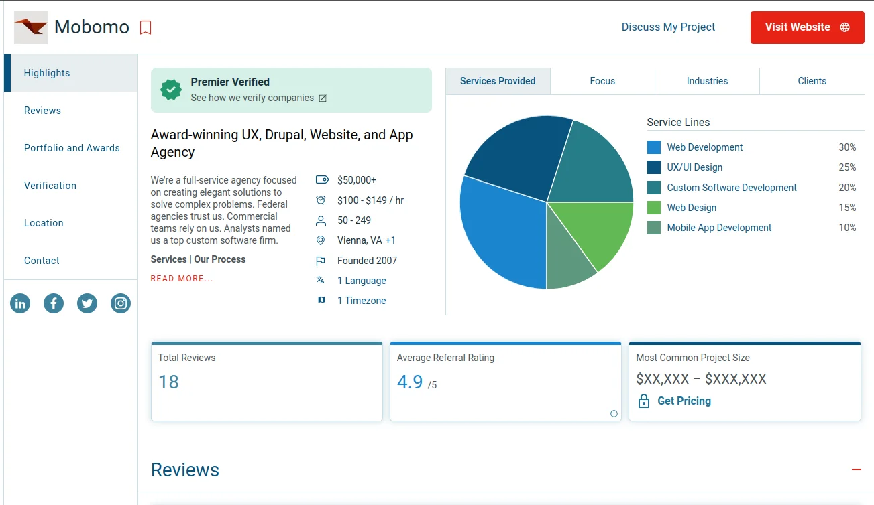Open the Instagram social icon

pyautogui.click(x=121, y=303)
